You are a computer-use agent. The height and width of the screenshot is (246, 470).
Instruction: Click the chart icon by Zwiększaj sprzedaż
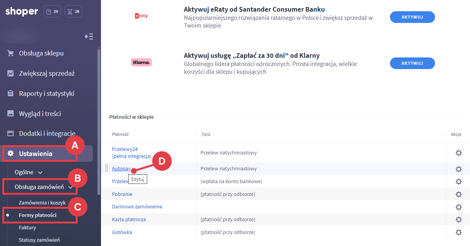pyautogui.click(x=10, y=73)
